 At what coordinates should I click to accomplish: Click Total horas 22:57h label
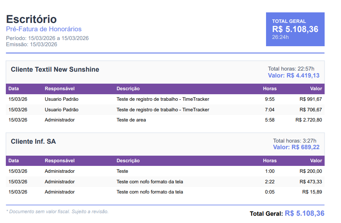[x=291, y=69]
